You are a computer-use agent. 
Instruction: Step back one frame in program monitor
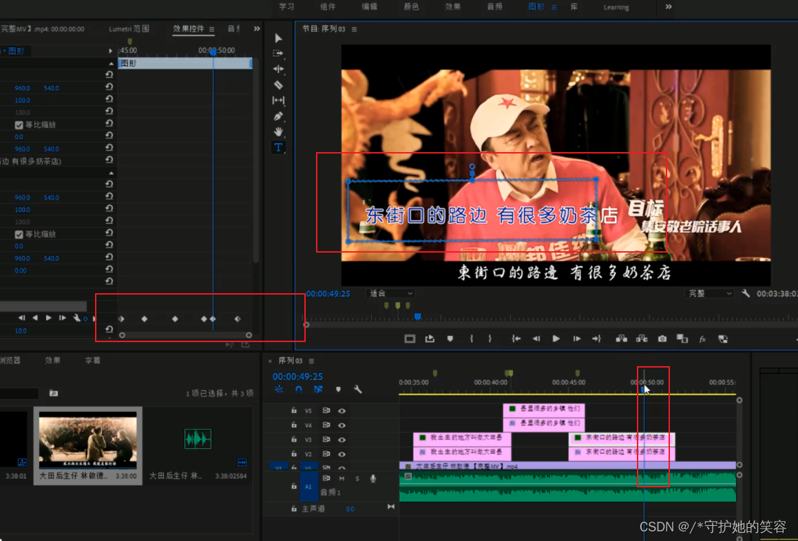tap(536, 339)
